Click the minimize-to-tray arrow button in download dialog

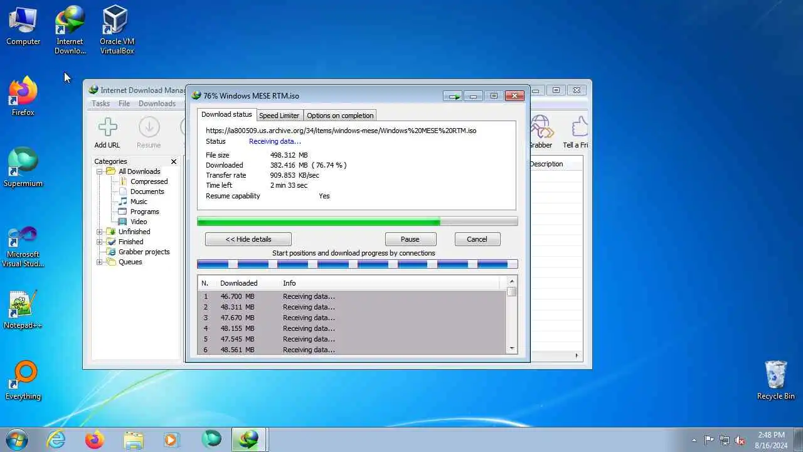point(452,96)
